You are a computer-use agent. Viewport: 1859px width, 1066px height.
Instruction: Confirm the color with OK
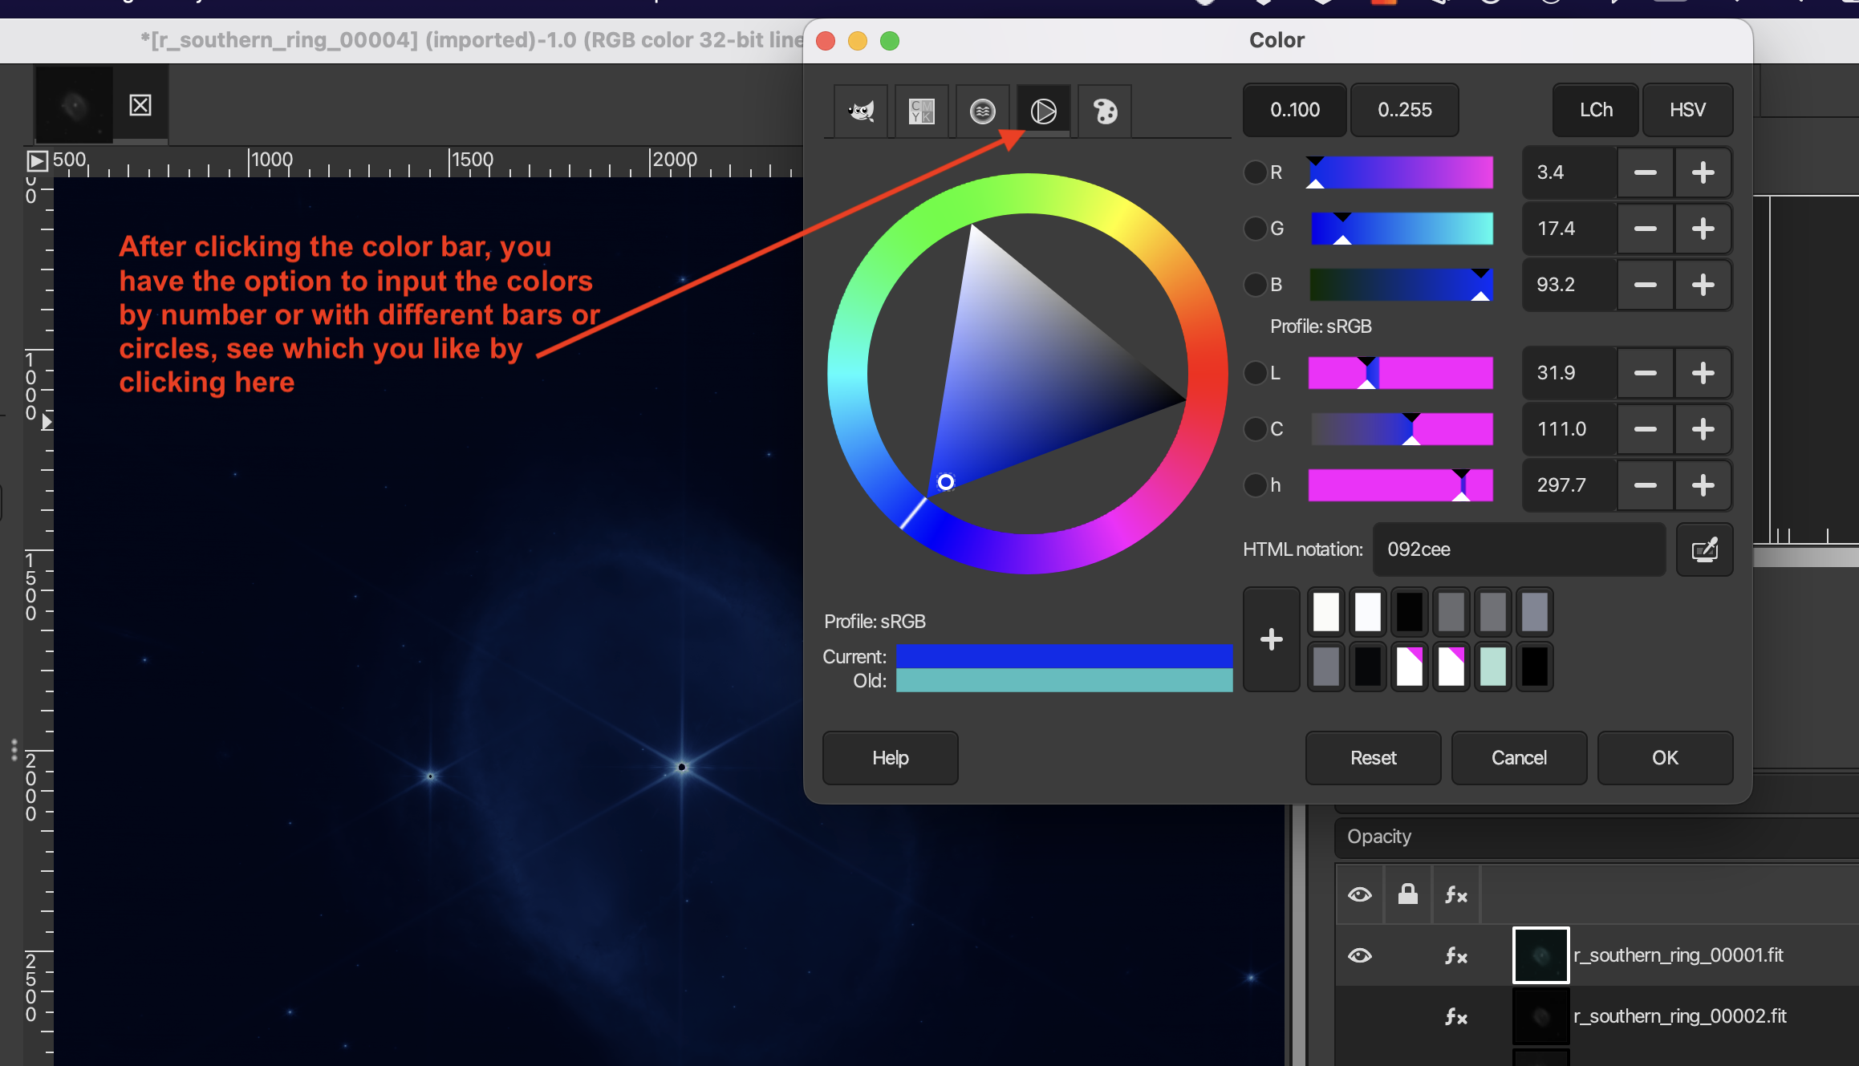[1665, 758]
